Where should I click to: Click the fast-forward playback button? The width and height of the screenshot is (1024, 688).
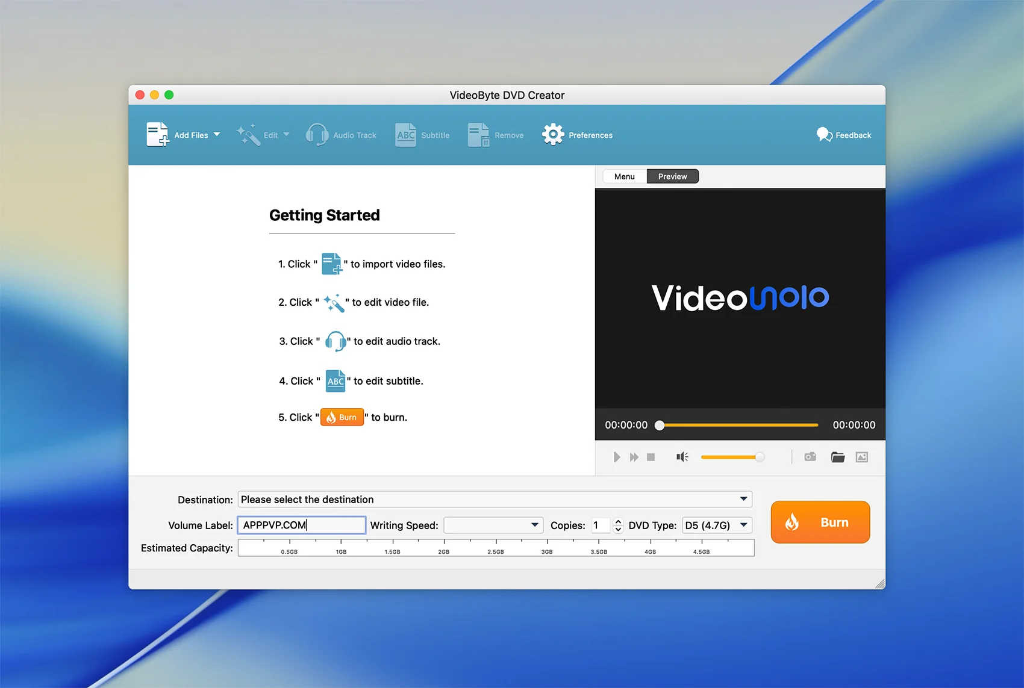[634, 457]
